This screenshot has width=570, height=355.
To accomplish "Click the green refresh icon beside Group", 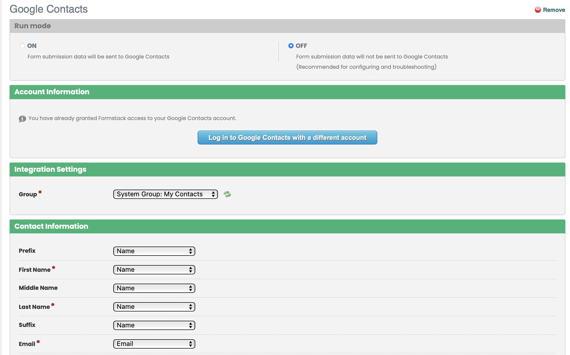I will [x=227, y=194].
